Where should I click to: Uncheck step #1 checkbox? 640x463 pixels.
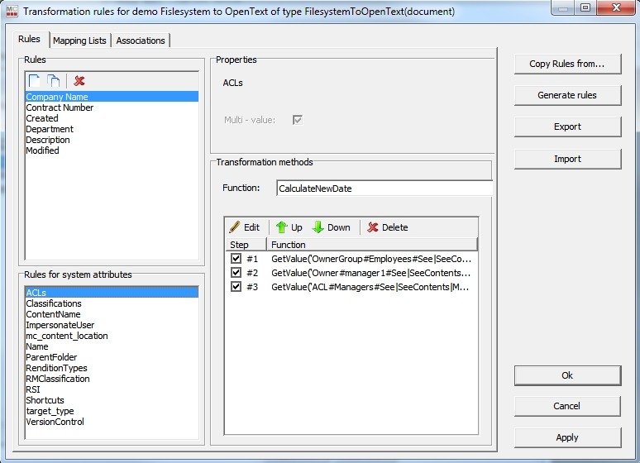[x=236, y=259]
